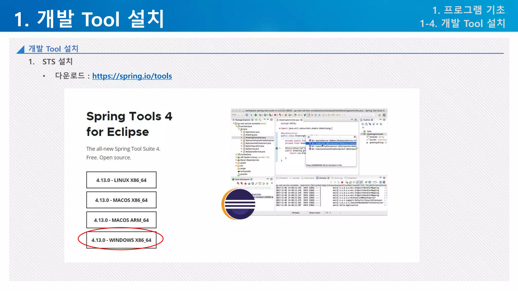Select MyService.java in Package Explorer tree
Image resolution: width=518 pixels, height=291 pixels.
click(x=251, y=149)
